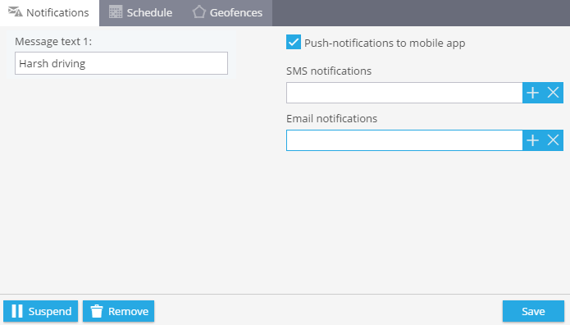Save the notification settings
The image size is (570, 325).
pos(533,311)
